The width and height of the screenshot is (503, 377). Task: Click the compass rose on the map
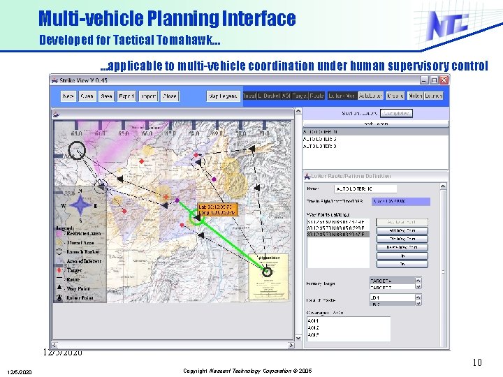click(80, 205)
